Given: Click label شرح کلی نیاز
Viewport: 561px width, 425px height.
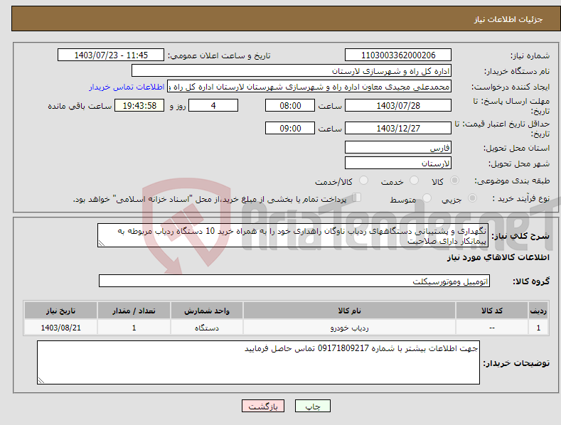Looking at the screenshot, I should coord(520,236).
